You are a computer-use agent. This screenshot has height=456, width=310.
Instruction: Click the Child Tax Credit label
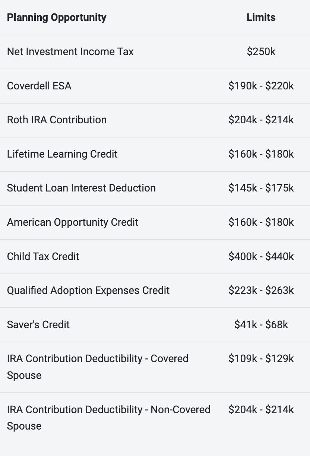(x=43, y=257)
